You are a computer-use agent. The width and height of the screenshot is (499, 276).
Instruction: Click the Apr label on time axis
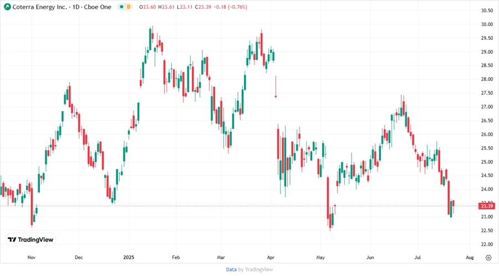(x=271, y=258)
